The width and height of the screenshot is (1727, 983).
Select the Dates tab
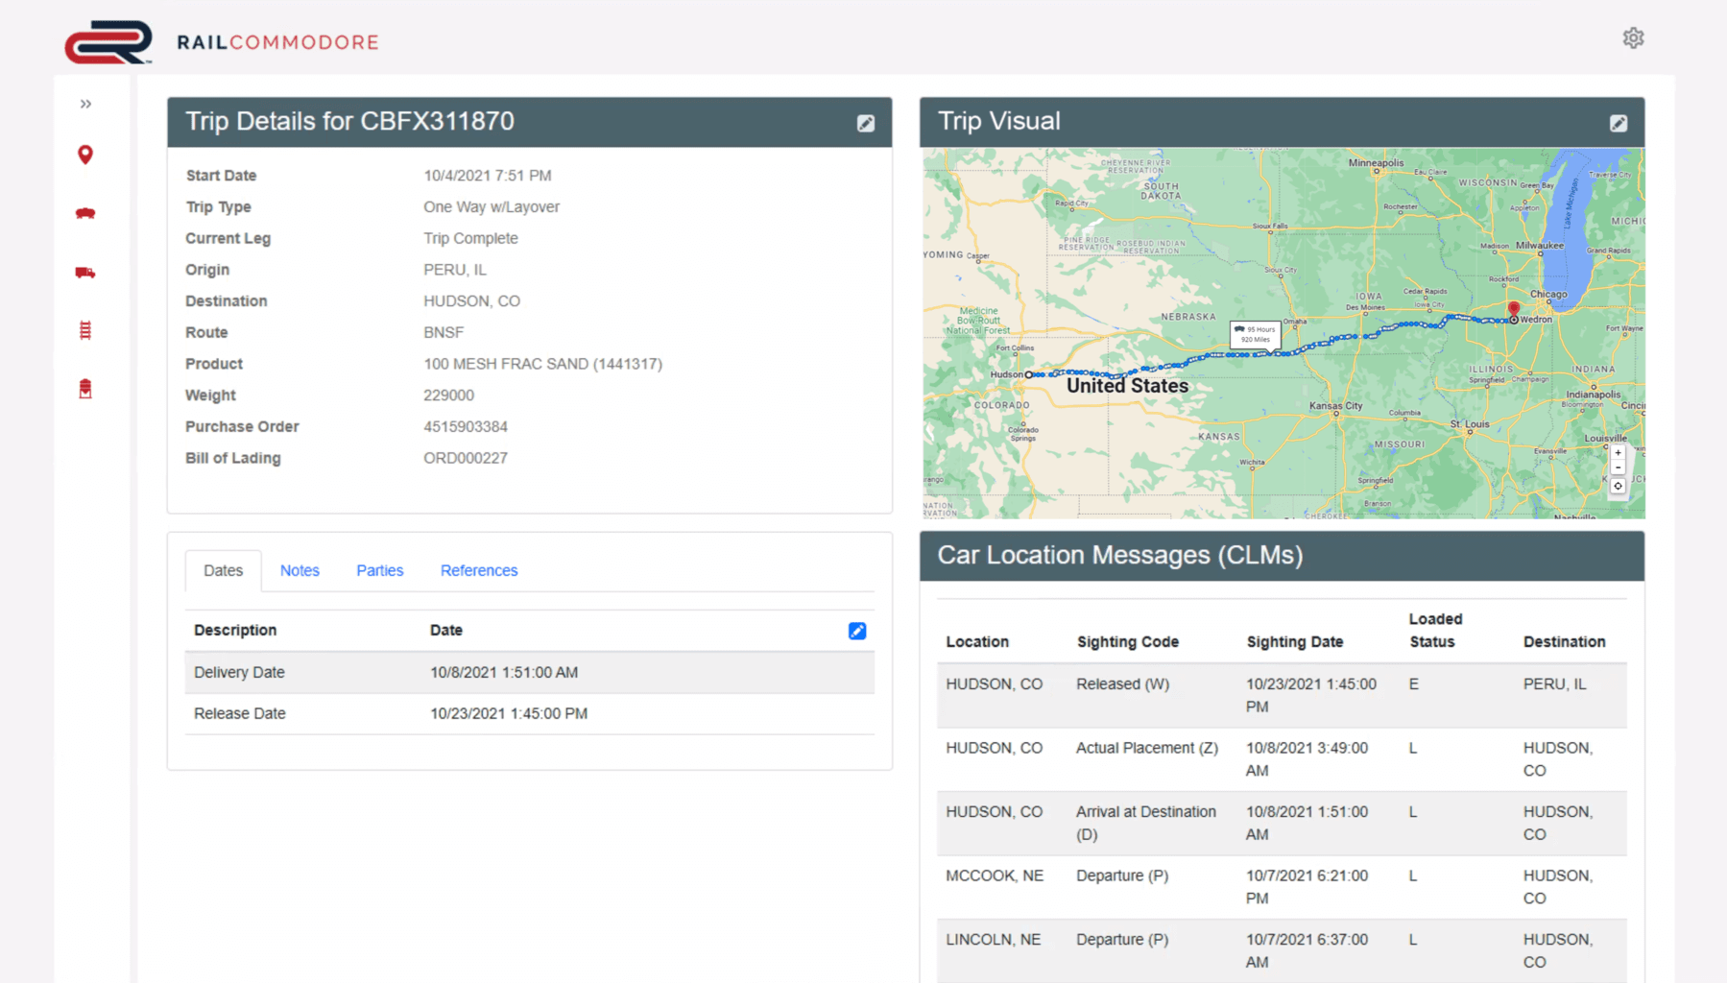(223, 570)
